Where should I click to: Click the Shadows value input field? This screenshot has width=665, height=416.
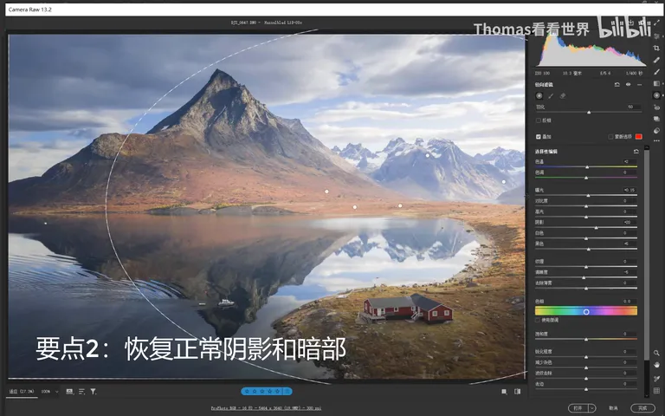(x=629, y=223)
